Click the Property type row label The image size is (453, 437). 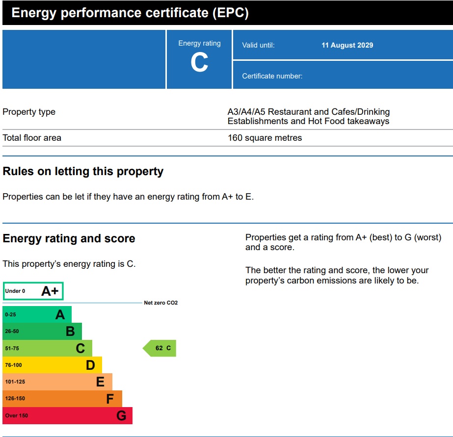tap(29, 112)
